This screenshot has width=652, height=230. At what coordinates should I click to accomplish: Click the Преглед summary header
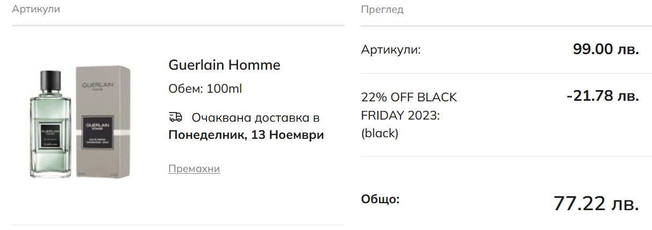pyautogui.click(x=382, y=9)
